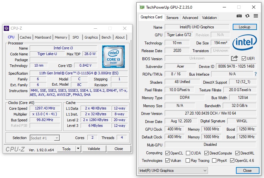Open the Intel(R) UHD Graphics adapter dropdown
This screenshot has width=264, height=178.
[174, 170]
